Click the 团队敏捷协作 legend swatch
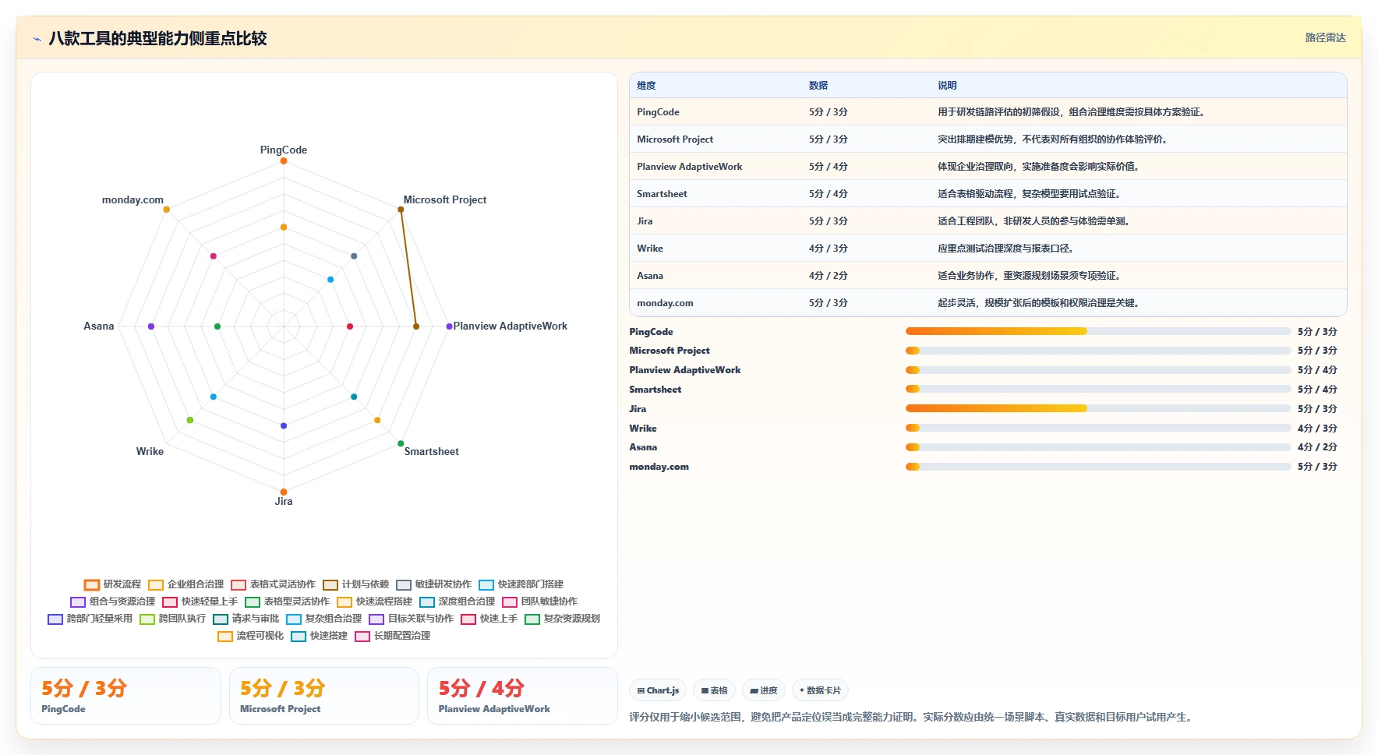The height and width of the screenshot is (755, 1378). [510, 602]
